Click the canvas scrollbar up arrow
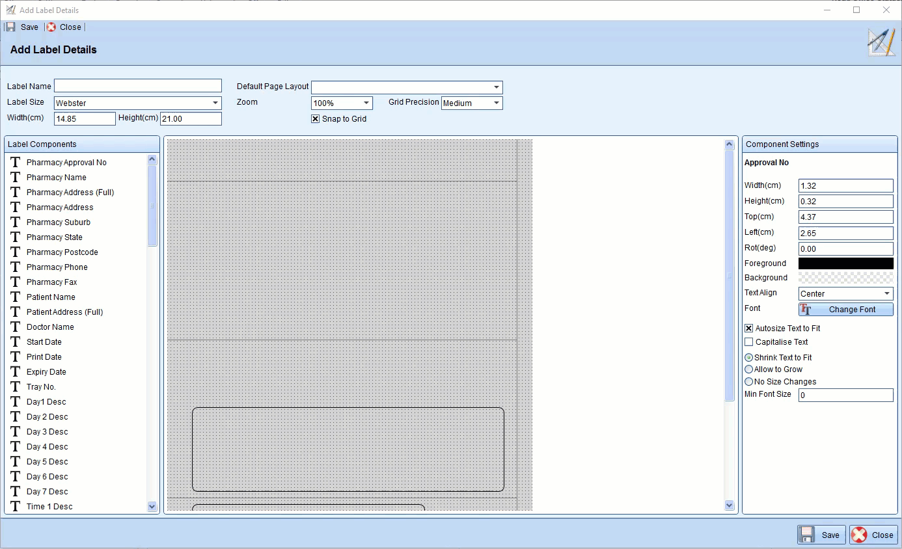Viewport: 902px width, 549px height. [729, 144]
